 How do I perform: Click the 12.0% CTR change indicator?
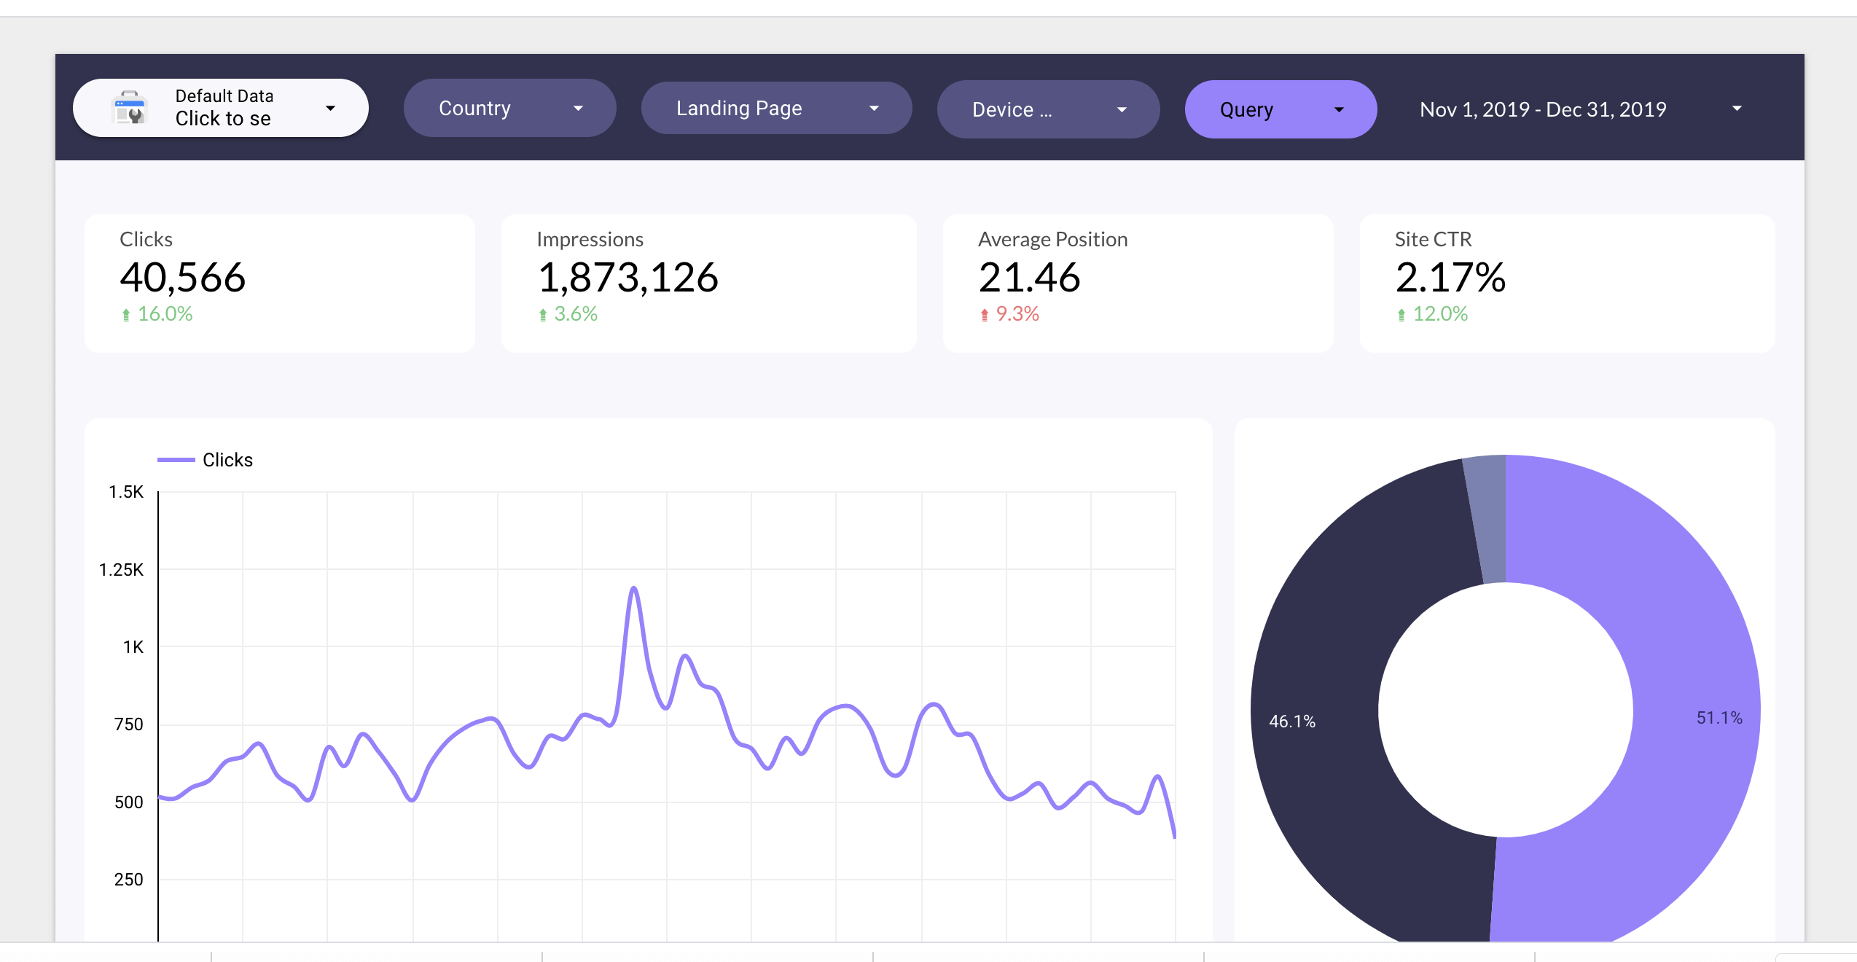pyautogui.click(x=1432, y=314)
